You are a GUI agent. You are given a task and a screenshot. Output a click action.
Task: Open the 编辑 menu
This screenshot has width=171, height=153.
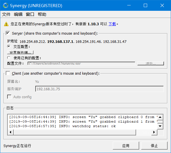click(x=18, y=14)
